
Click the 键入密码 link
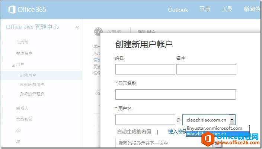point(177,132)
